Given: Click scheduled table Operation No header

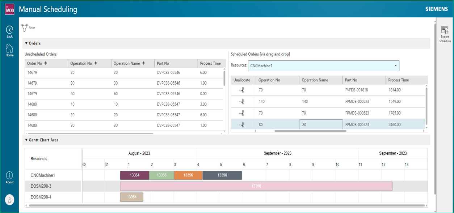Looking at the screenshot, I should pos(277,80).
